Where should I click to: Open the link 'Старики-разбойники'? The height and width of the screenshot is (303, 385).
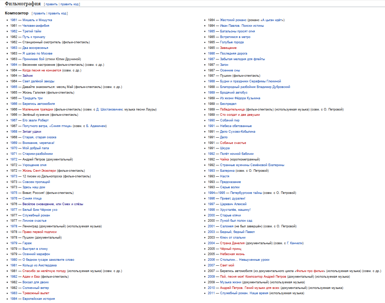pos(38,154)
